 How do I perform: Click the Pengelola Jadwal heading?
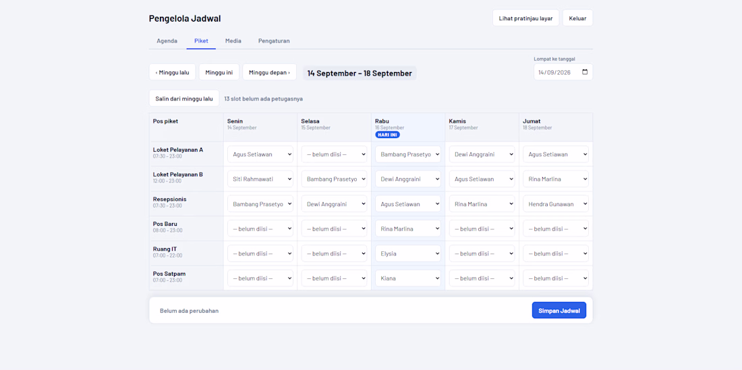[x=185, y=18]
